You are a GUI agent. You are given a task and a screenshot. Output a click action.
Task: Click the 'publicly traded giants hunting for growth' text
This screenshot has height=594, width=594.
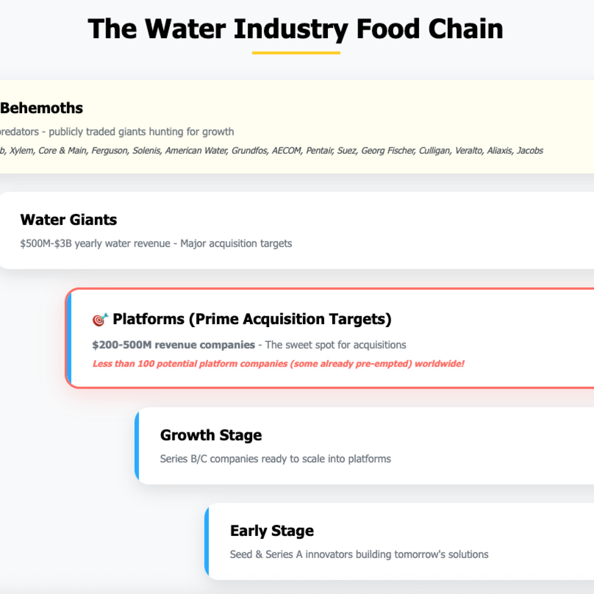point(141,132)
